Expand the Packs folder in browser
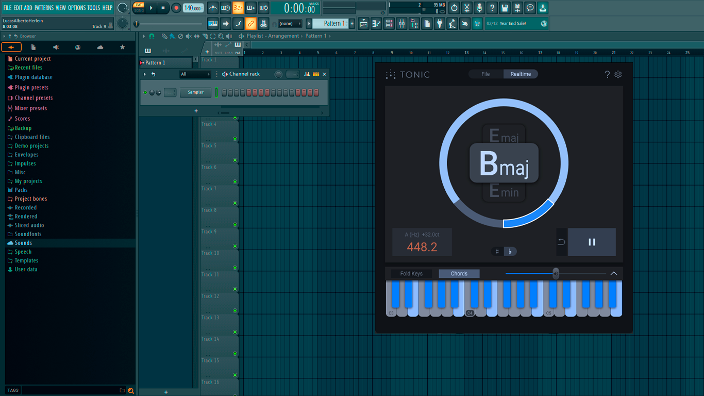This screenshot has width=704, height=396. pyautogui.click(x=21, y=190)
